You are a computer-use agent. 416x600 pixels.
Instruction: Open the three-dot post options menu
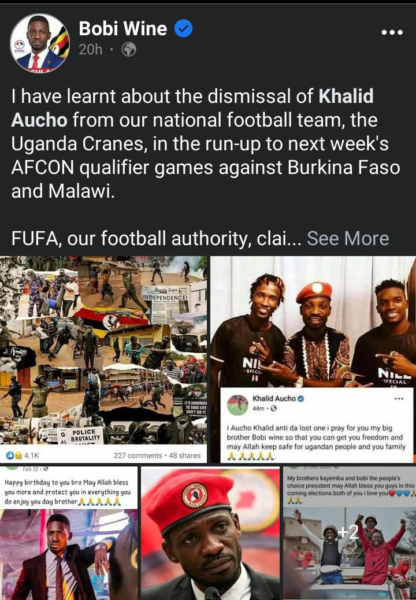point(392,32)
